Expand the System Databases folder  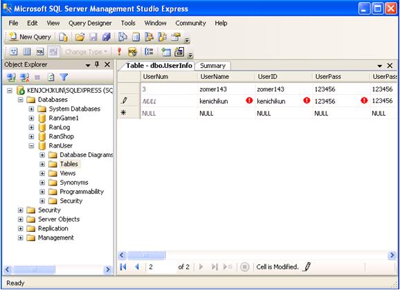[31, 109]
